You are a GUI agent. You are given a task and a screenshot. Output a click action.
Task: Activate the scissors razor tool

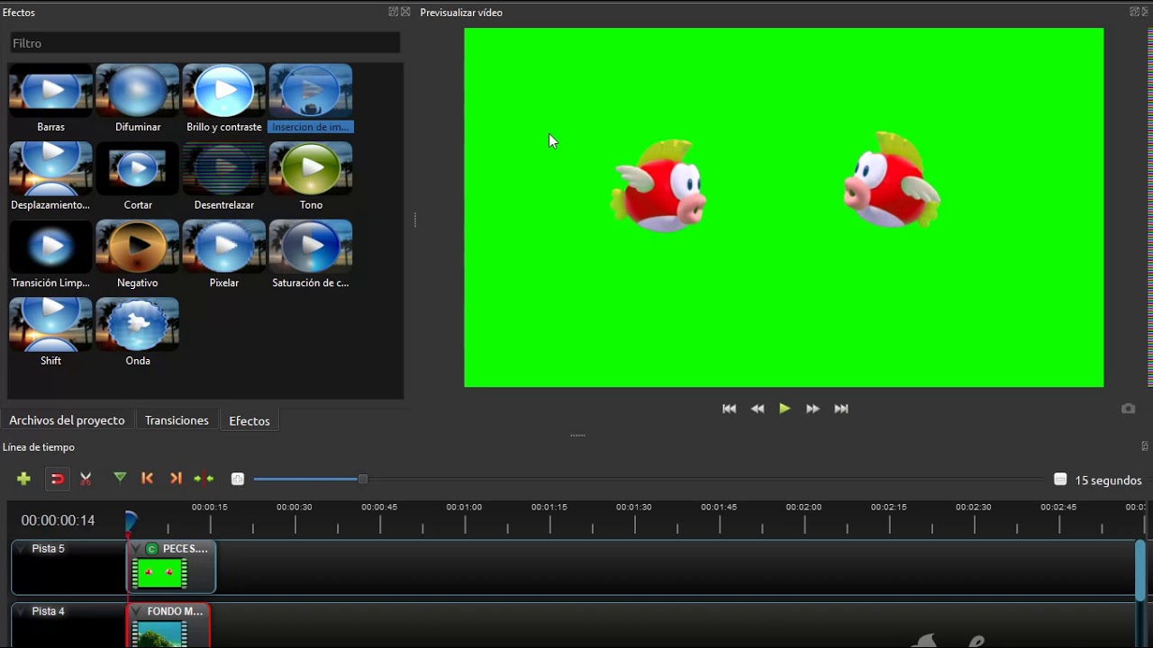[86, 479]
